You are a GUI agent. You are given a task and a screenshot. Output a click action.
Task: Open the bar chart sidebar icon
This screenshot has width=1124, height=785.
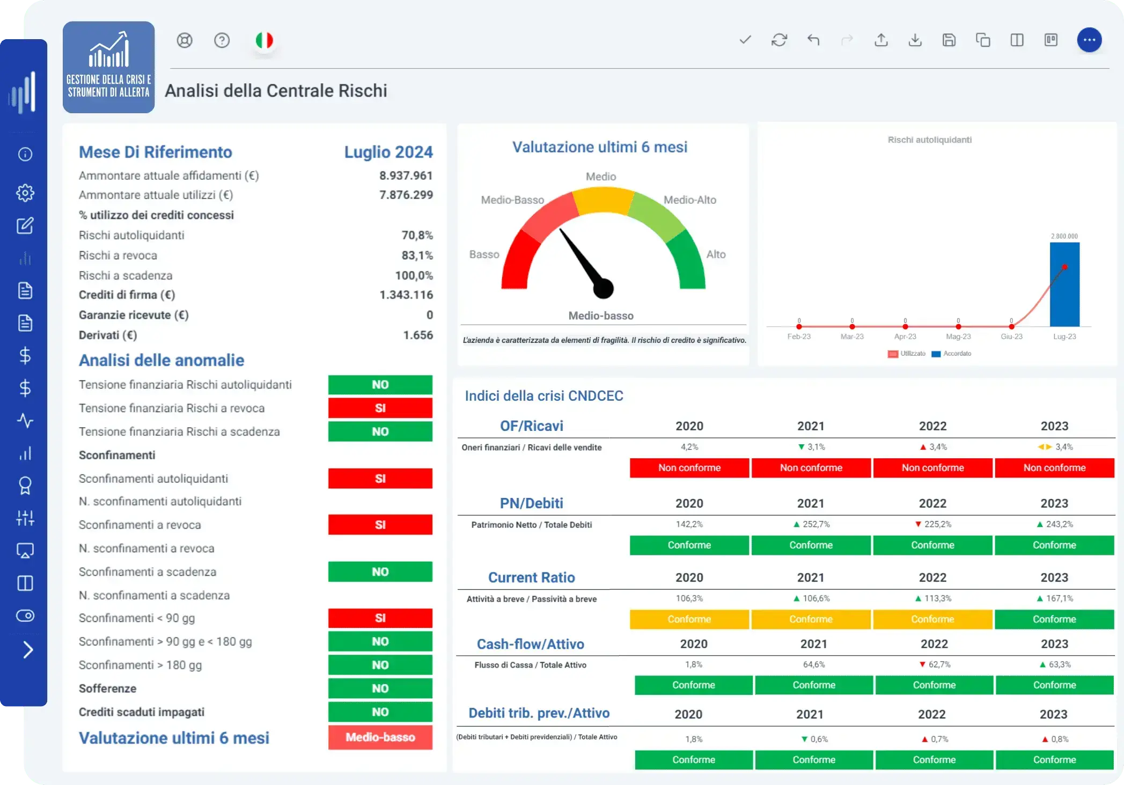point(25,453)
